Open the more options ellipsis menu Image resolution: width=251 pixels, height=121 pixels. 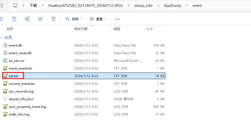click(117, 19)
